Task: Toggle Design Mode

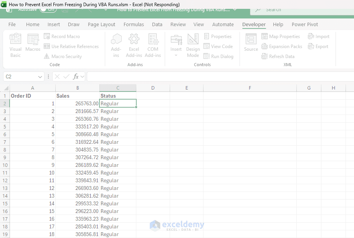Action: [x=193, y=45]
